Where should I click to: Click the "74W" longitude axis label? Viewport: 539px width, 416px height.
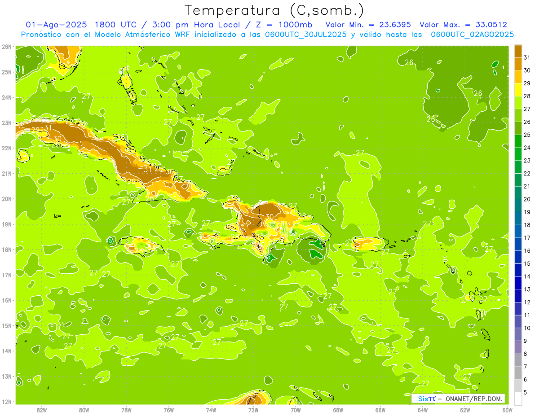(211, 410)
